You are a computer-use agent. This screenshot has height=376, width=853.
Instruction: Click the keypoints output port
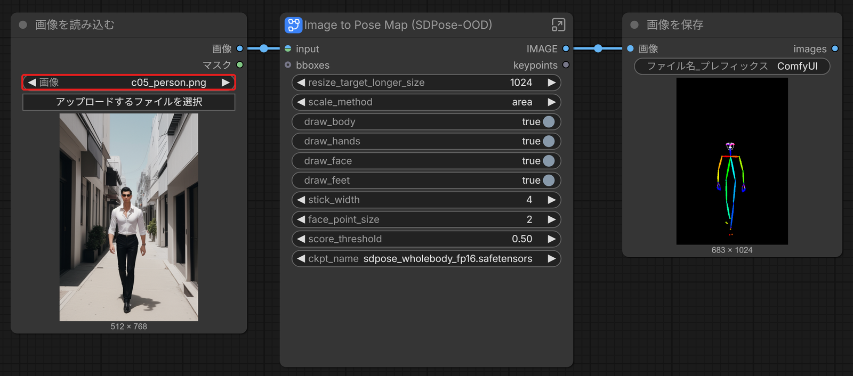coord(566,65)
